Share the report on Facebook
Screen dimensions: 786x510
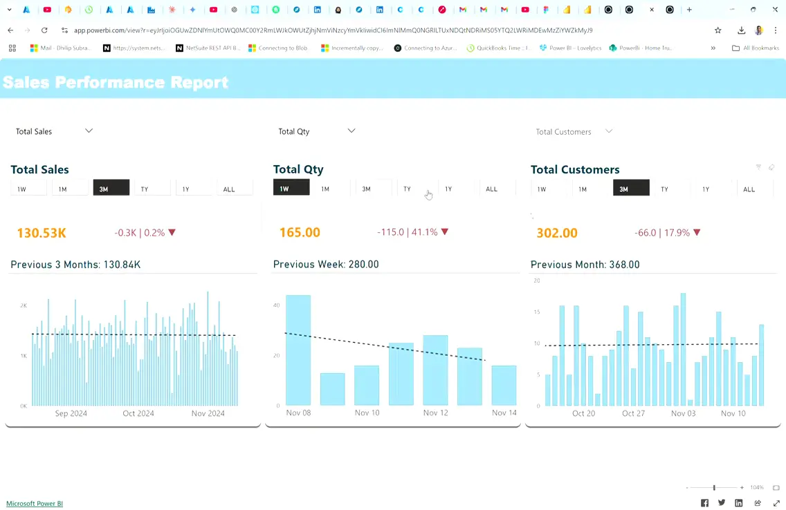(x=704, y=503)
